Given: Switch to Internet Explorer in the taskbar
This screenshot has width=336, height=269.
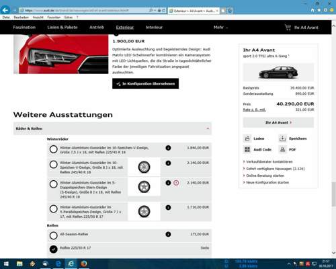Looking at the screenshot, I should (71, 264).
